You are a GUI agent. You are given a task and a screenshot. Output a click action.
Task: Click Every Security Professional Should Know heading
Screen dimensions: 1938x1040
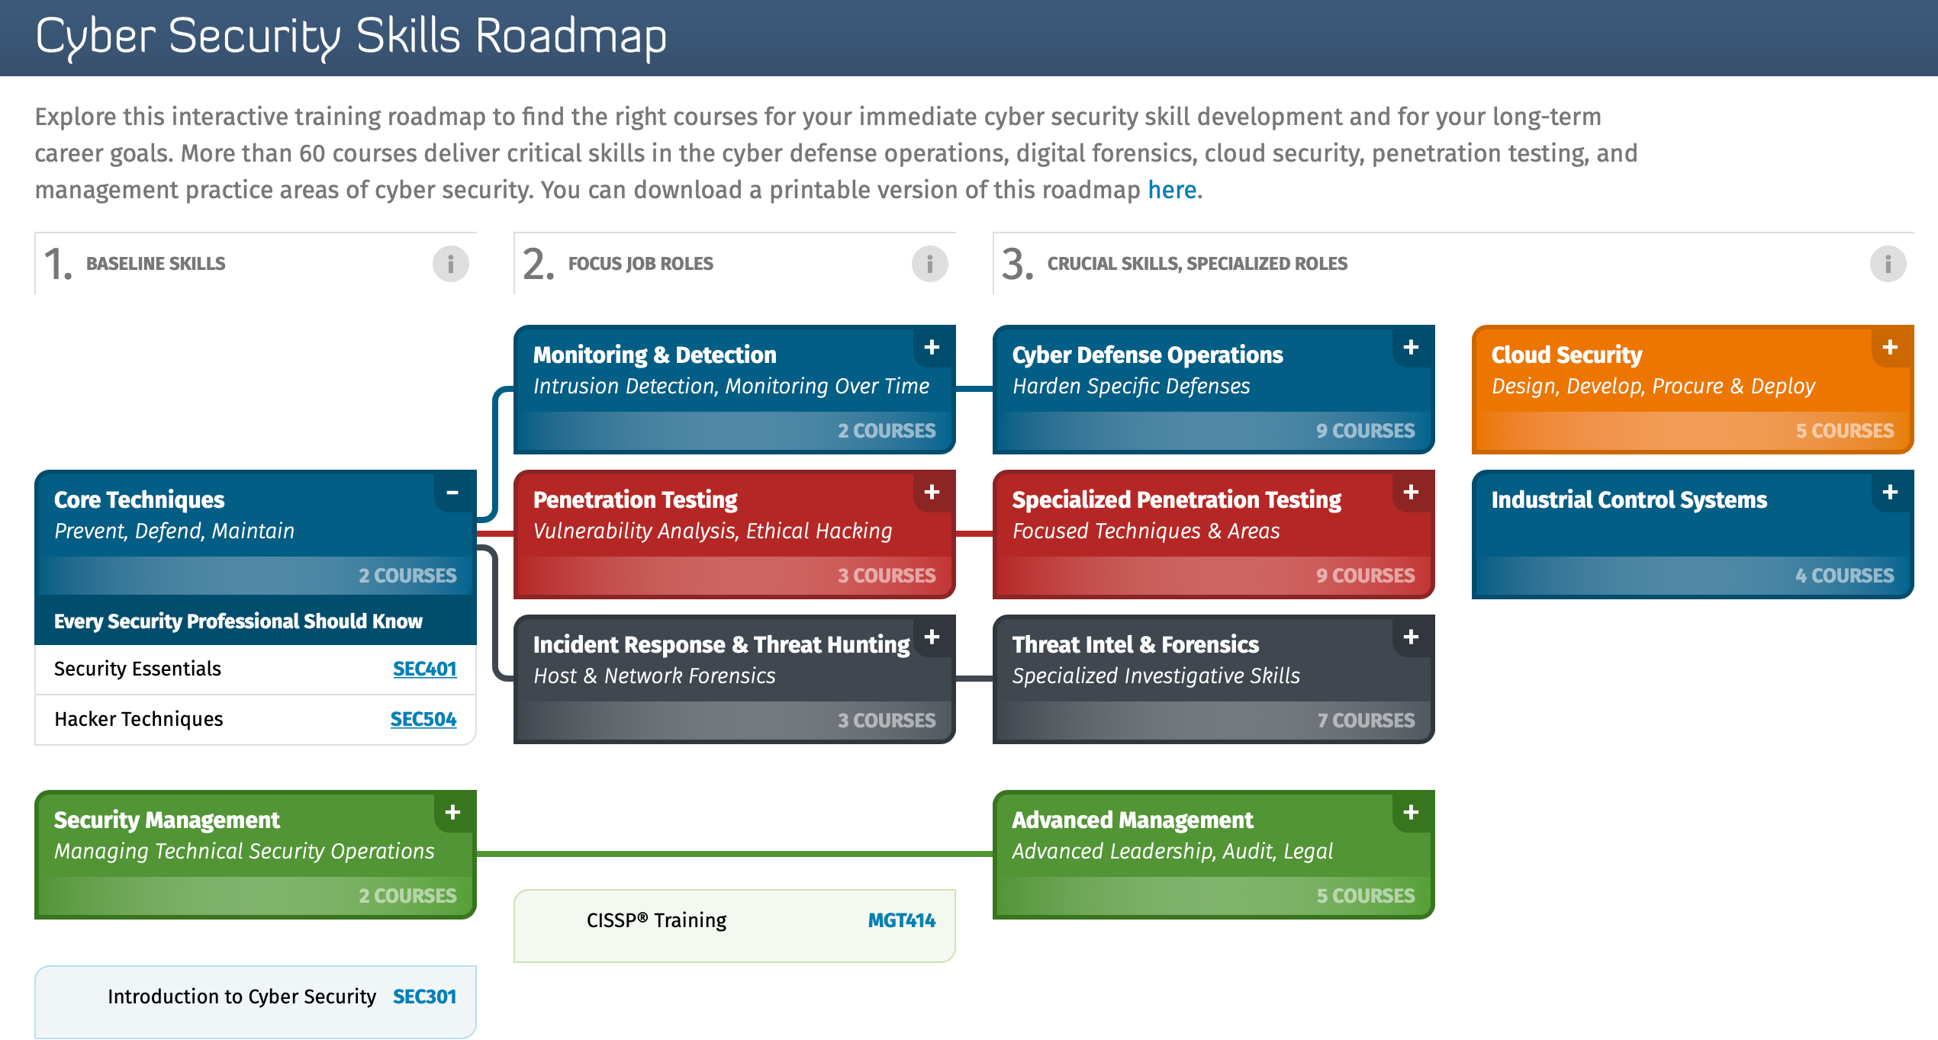pyautogui.click(x=238, y=621)
